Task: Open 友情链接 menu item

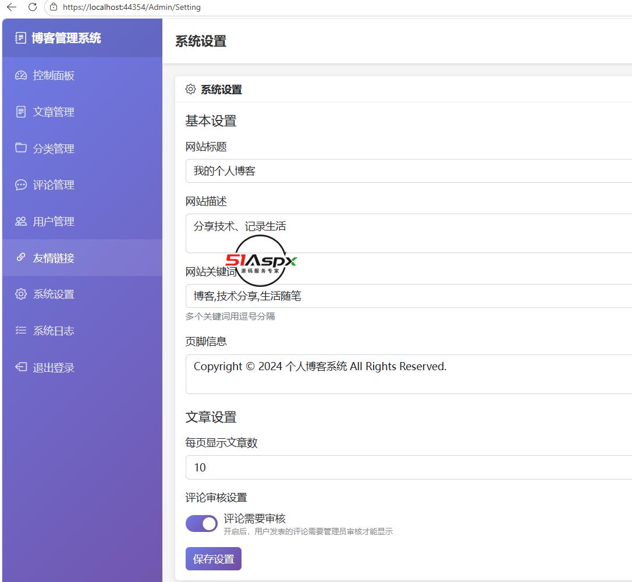Action: [82, 258]
